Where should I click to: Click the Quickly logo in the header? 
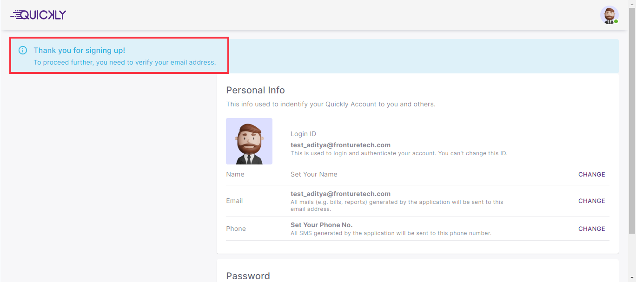click(39, 15)
